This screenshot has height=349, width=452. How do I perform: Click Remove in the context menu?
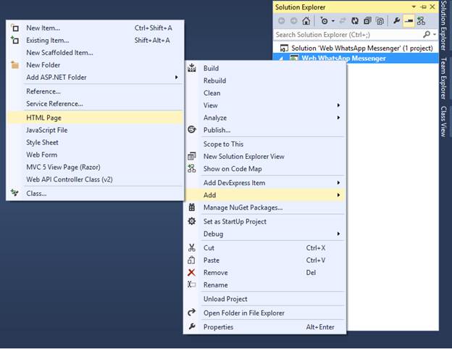264,273
